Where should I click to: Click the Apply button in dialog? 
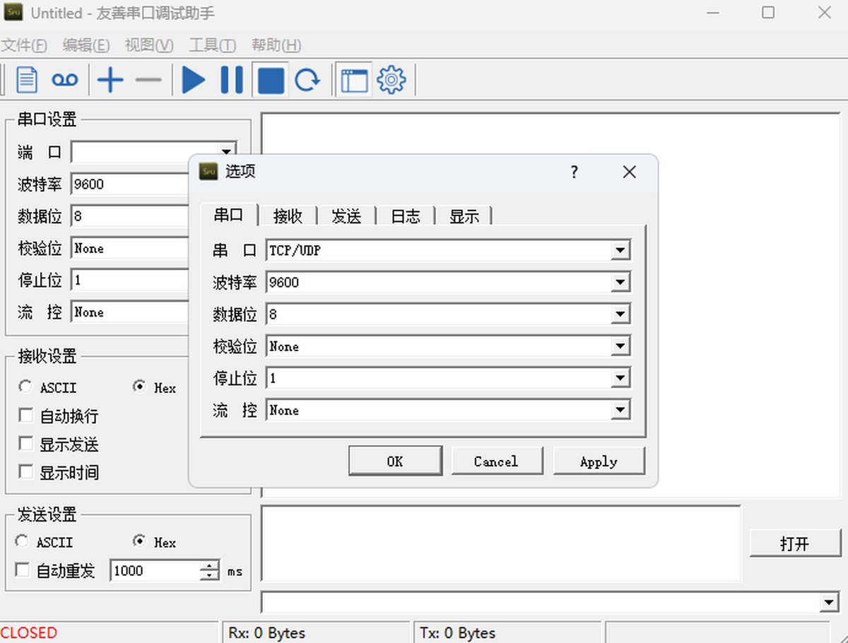[599, 461]
